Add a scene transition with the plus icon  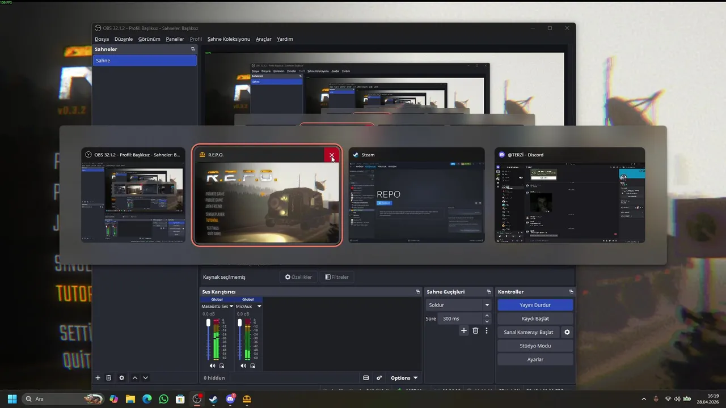(x=464, y=331)
